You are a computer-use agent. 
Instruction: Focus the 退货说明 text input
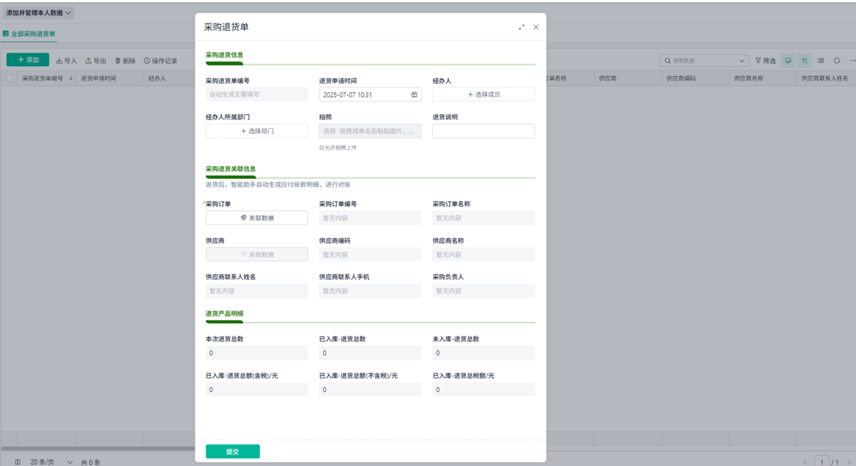(484, 131)
